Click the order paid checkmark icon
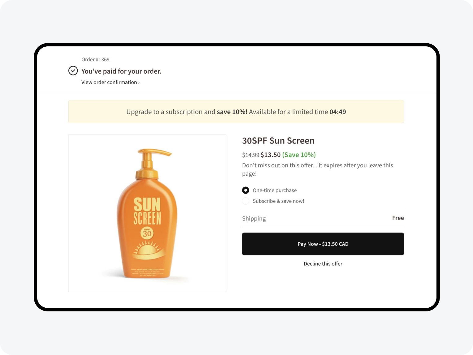This screenshot has width=473, height=355. 73,71
